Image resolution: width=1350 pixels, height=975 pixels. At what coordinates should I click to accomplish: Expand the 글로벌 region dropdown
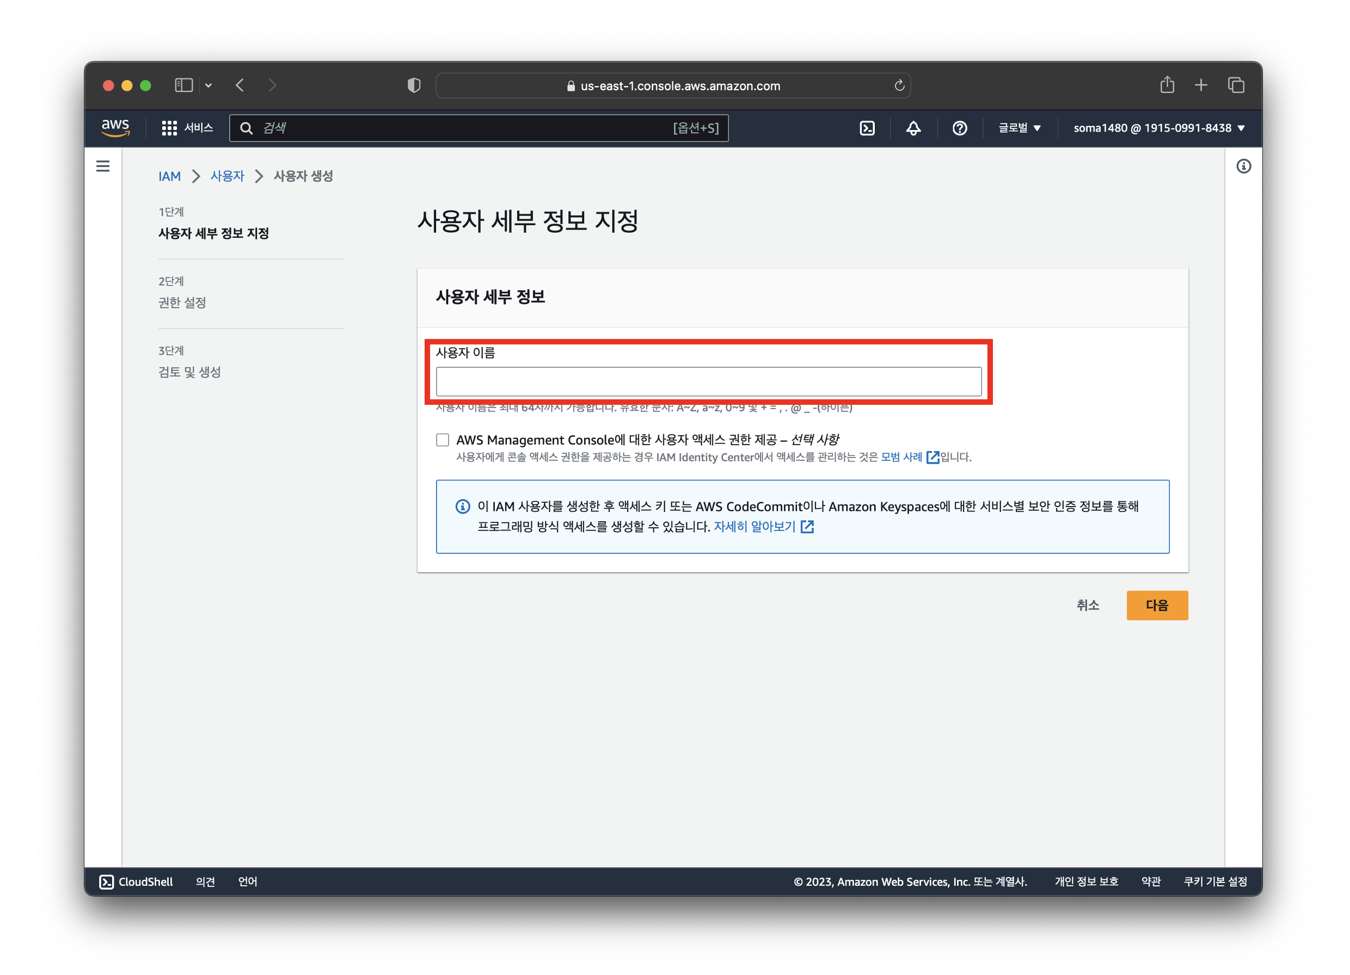tap(1019, 128)
